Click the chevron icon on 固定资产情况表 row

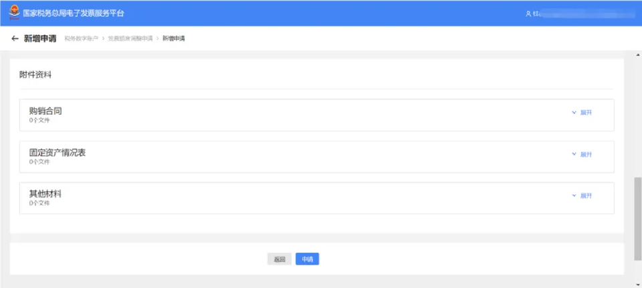tap(574, 154)
